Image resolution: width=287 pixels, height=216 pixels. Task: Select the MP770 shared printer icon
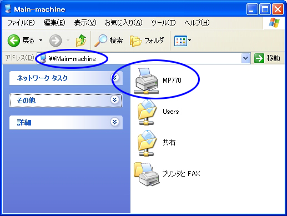pos(147,81)
